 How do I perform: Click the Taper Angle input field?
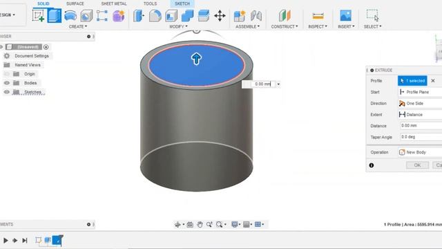pos(421,137)
